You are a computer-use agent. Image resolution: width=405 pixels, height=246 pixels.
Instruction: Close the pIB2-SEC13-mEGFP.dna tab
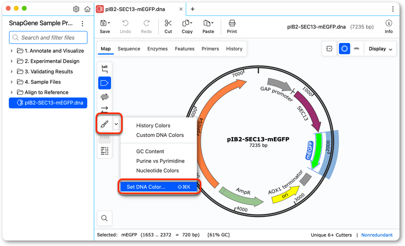pyautogui.click(x=181, y=9)
